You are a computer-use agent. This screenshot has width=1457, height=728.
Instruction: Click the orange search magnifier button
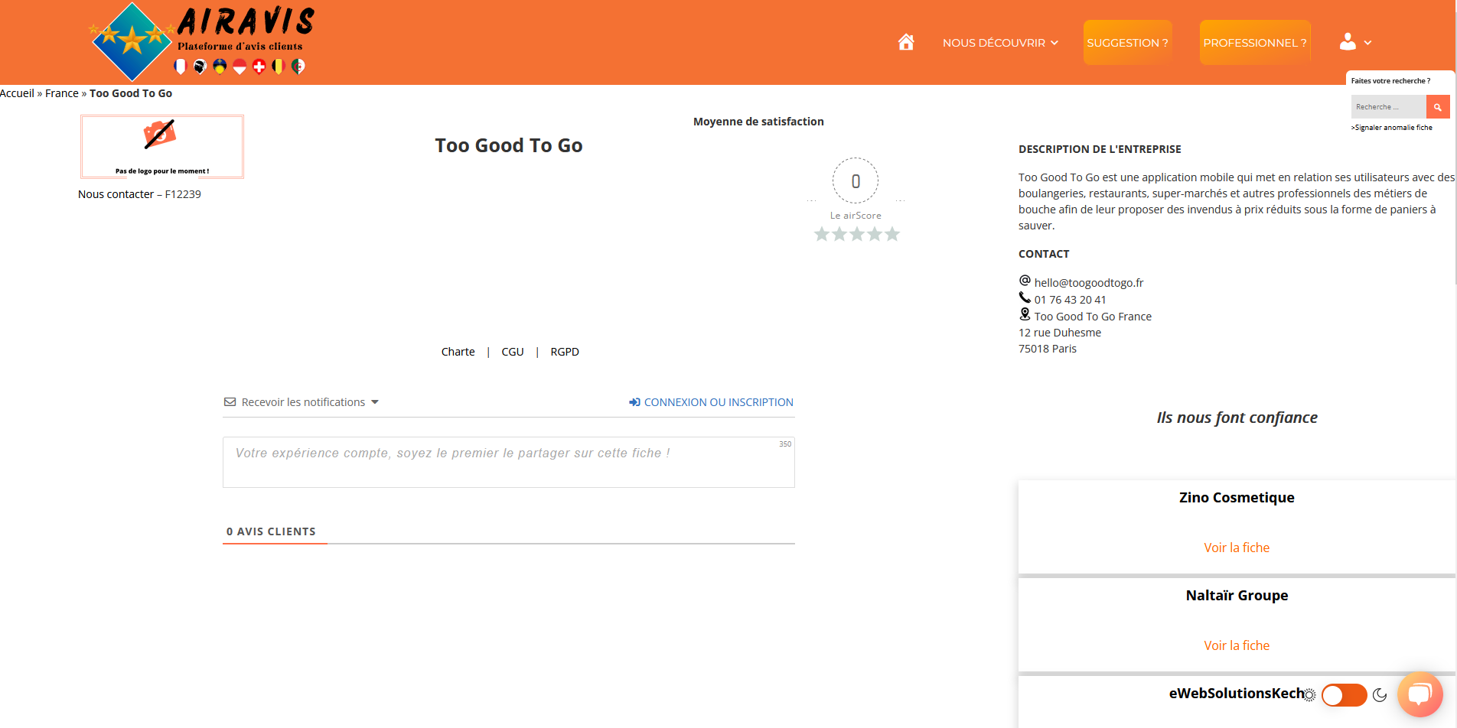(x=1438, y=107)
